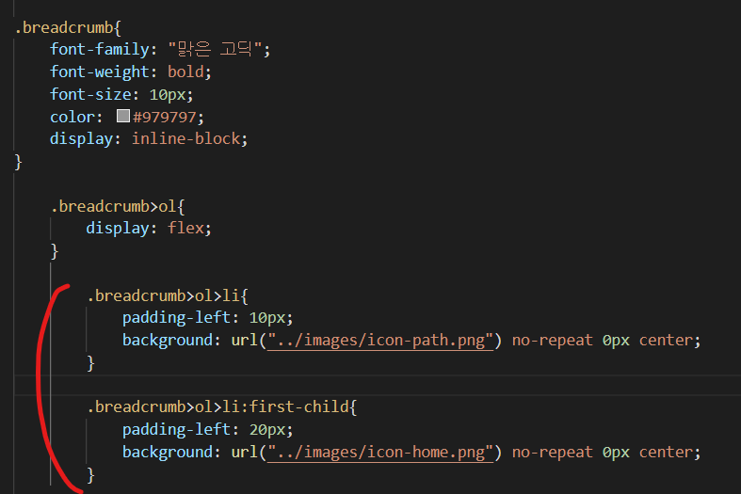Click the "맑은 고딕" font value
Viewport: 741px width, 494px height.
215,49
